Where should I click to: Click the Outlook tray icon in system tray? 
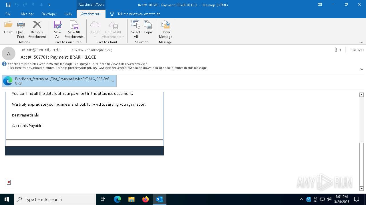pyautogui.click(x=309, y=199)
